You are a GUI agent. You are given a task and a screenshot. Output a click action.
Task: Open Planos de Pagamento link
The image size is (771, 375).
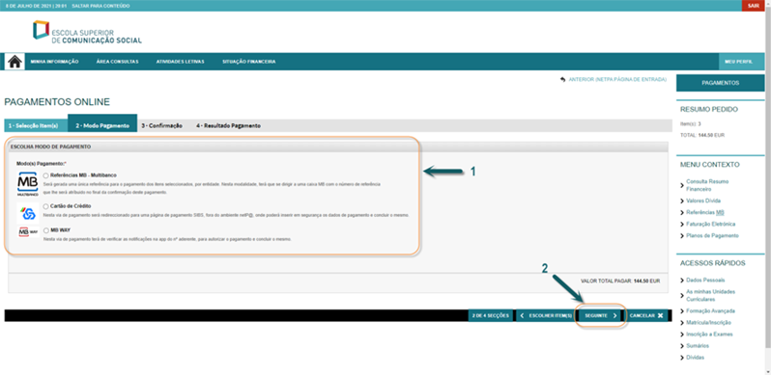712,235
